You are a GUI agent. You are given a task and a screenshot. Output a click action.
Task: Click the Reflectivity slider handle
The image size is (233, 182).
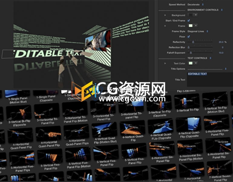click(x=193, y=42)
